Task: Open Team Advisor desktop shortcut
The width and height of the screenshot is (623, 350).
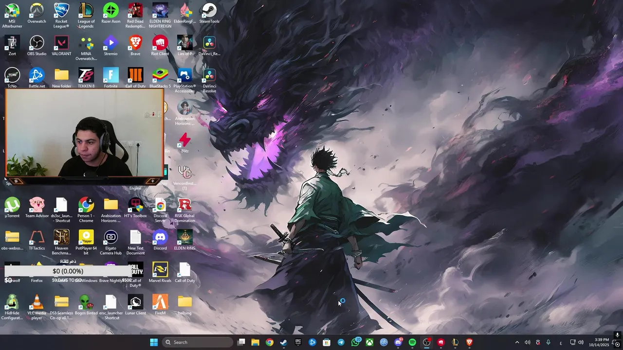Action: click(x=37, y=208)
